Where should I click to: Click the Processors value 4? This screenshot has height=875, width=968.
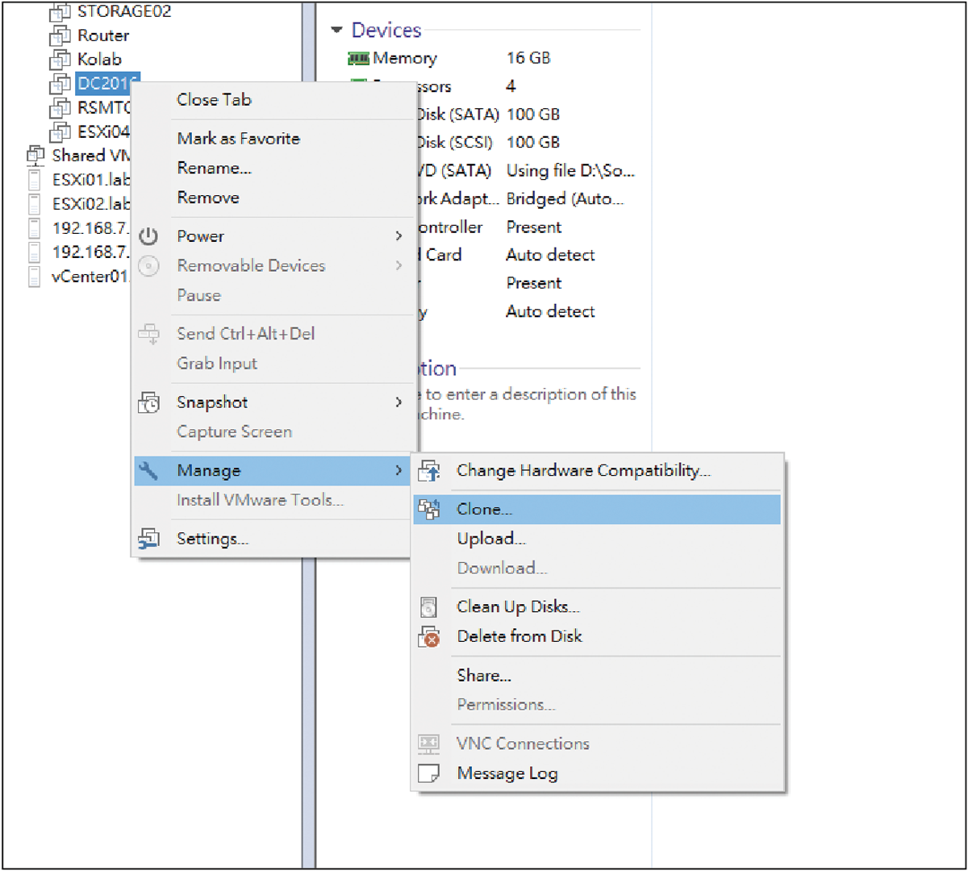pos(511,86)
